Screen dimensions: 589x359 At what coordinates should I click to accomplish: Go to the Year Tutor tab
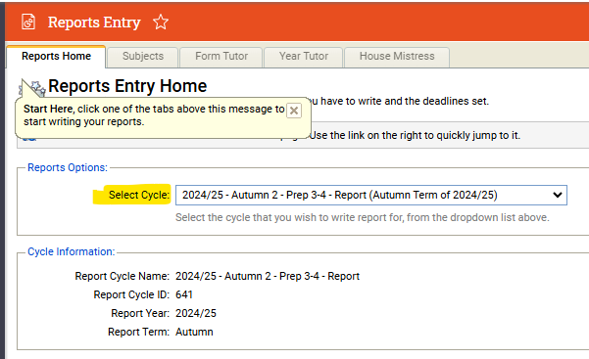[x=304, y=57]
